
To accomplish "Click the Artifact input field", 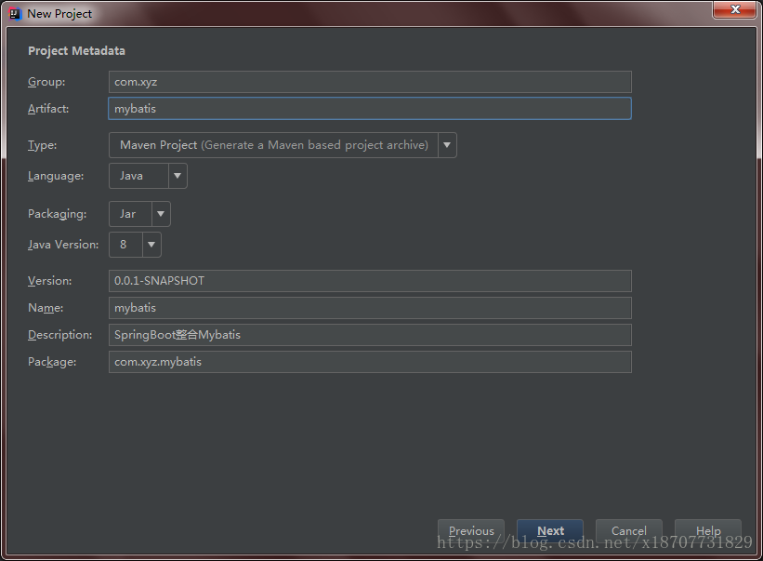I will 370,109.
